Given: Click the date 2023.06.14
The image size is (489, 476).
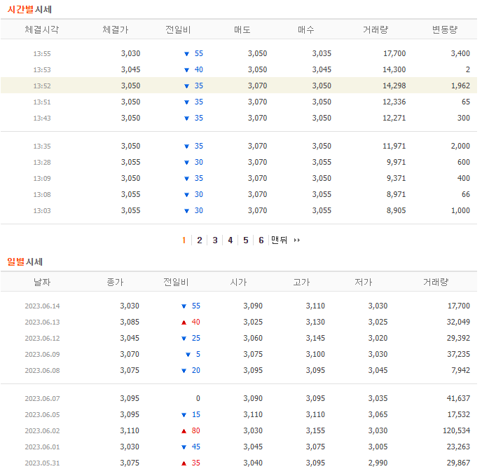Looking at the screenshot, I should 43,306.
